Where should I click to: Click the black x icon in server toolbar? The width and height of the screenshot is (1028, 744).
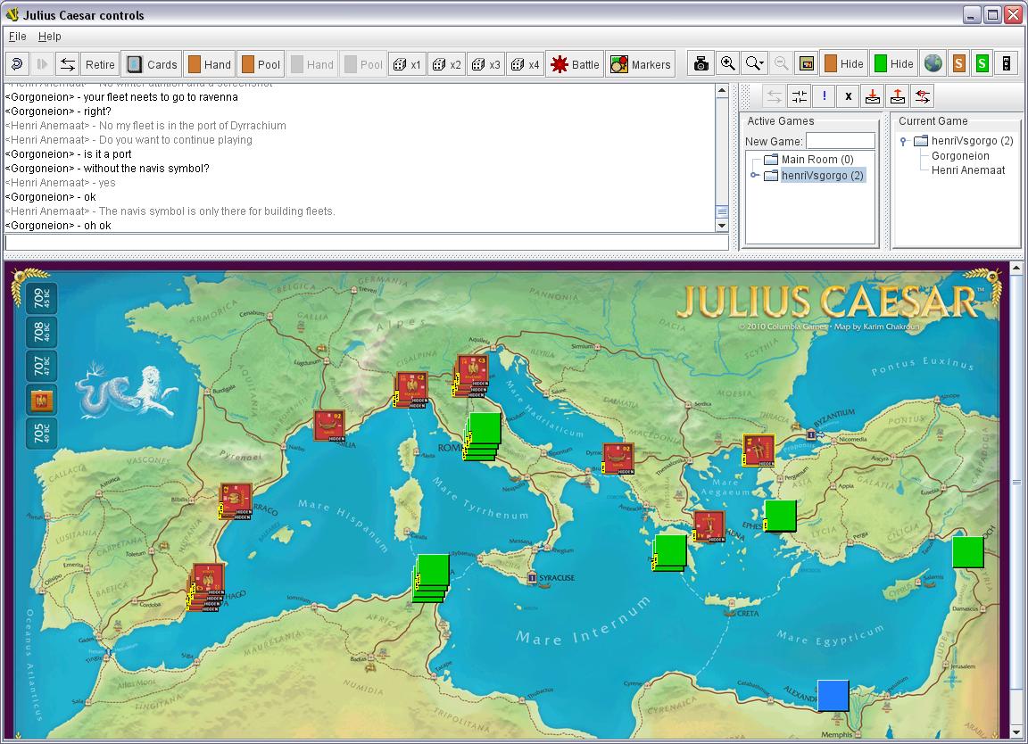point(849,97)
